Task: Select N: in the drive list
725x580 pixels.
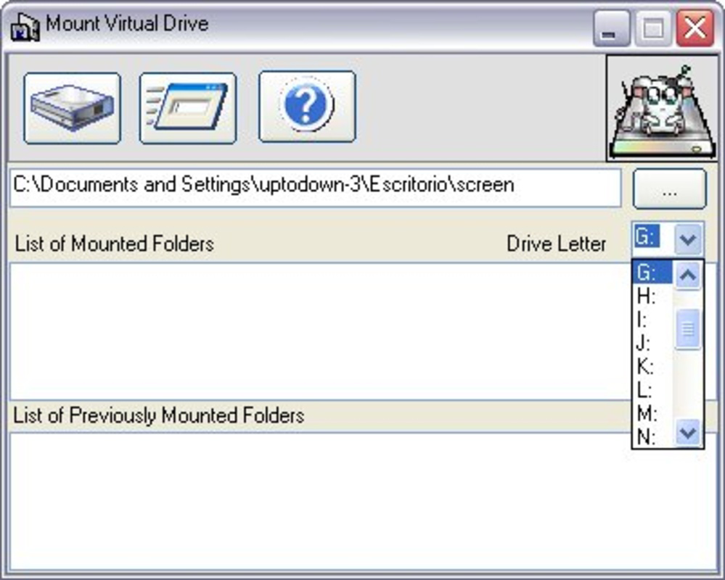Action: click(x=652, y=436)
